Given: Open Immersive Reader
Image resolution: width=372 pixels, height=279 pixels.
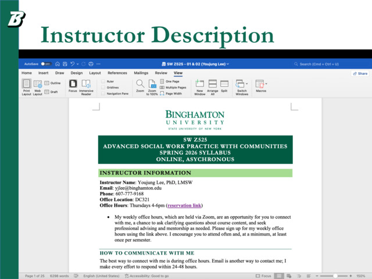Looking at the screenshot, I should click(x=86, y=87).
